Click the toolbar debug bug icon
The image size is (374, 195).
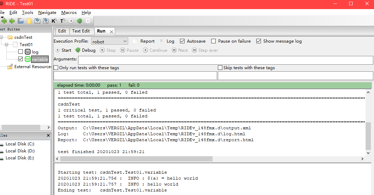(79, 21)
